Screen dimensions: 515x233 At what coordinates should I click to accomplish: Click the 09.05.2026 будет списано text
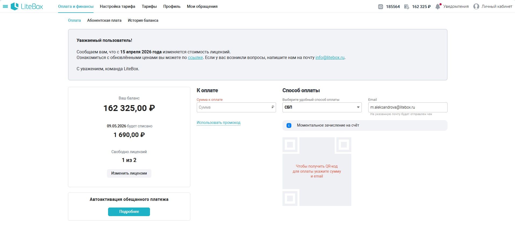tap(130, 126)
